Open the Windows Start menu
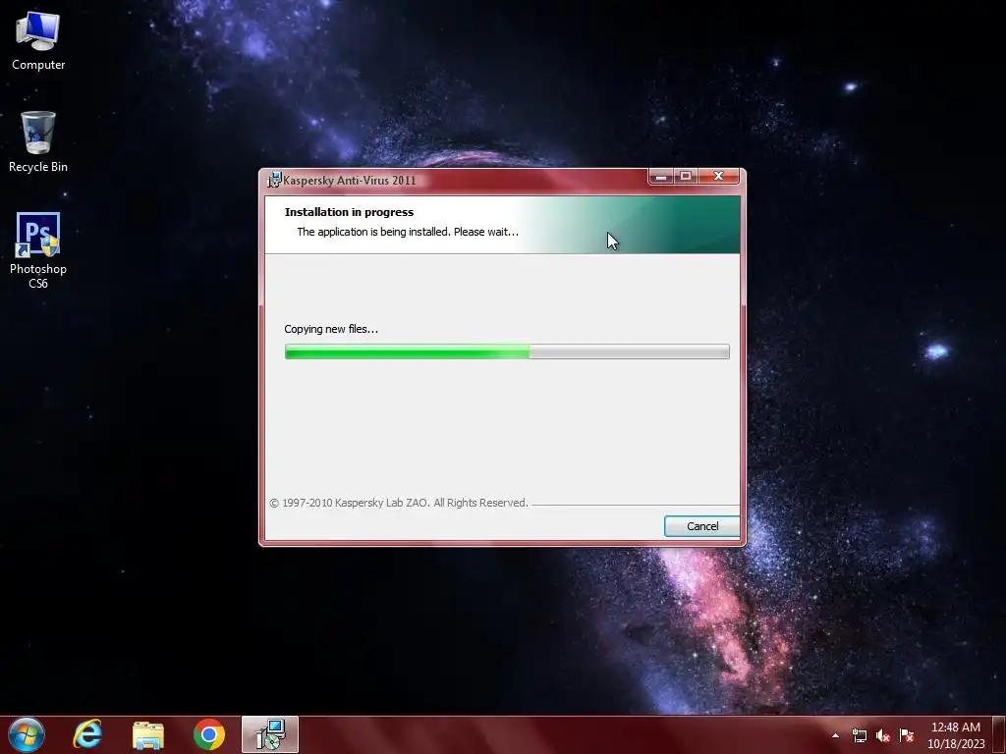 27,734
